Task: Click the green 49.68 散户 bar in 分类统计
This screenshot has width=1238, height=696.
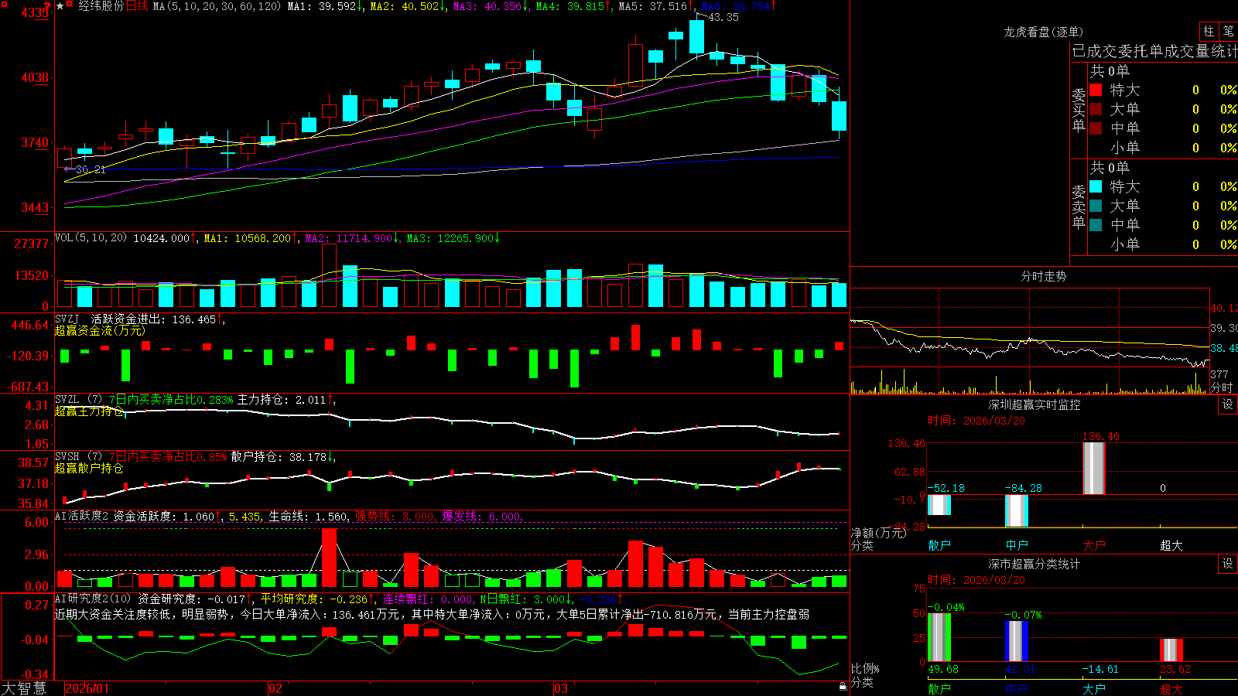Action: click(939, 637)
